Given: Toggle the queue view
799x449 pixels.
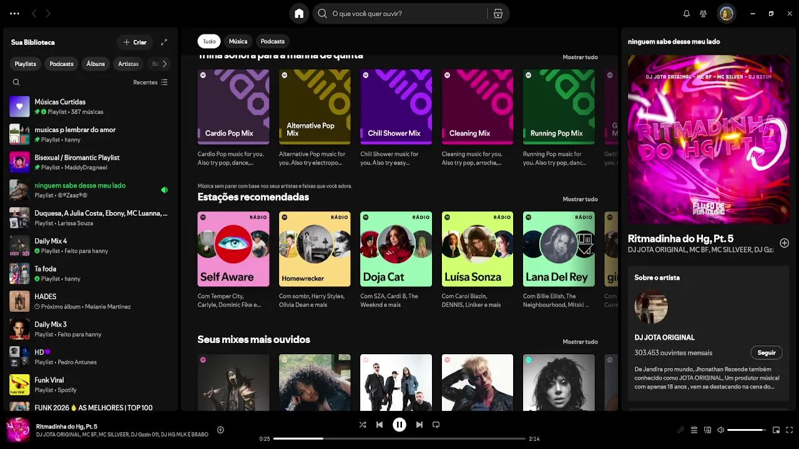Looking at the screenshot, I should point(694,430).
